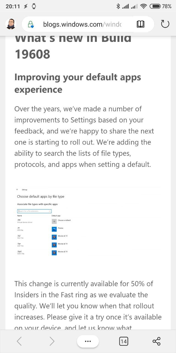The width and height of the screenshot is (176, 353).
Task: Tap the profile avatar picture
Action: [11, 24]
